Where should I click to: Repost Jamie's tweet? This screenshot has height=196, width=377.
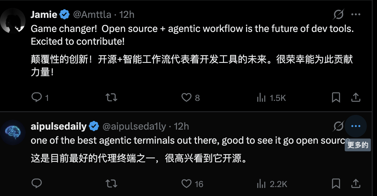pyautogui.click(x=111, y=97)
